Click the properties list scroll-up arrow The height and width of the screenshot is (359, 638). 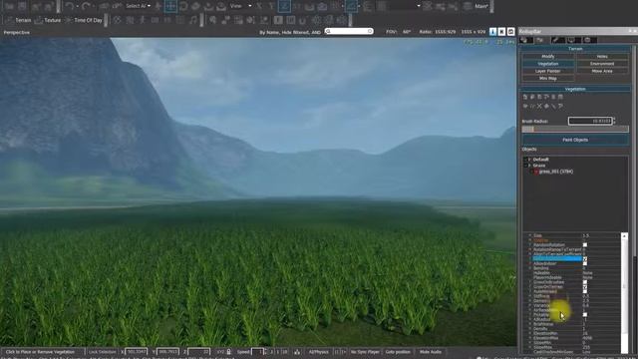point(625,236)
